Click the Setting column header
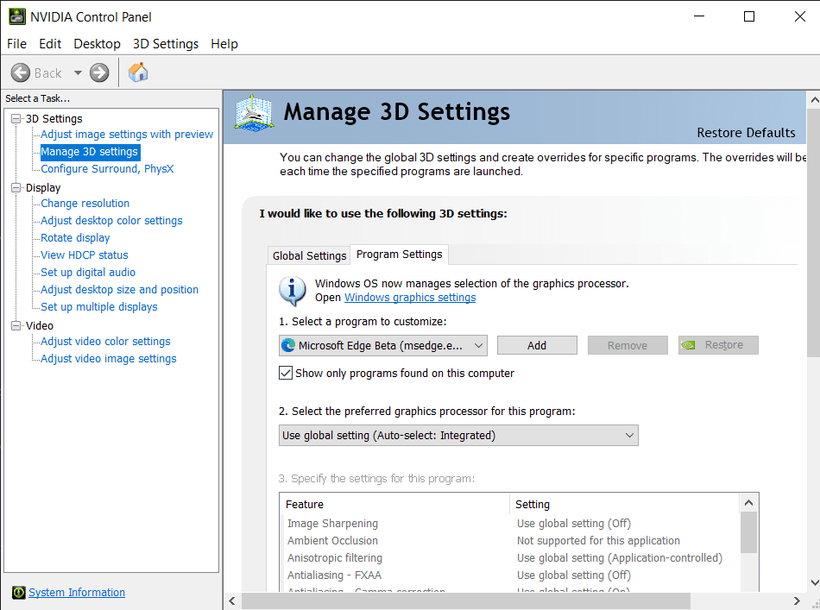The width and height of the screenshot is (820, 610). (x=624, y=505)
